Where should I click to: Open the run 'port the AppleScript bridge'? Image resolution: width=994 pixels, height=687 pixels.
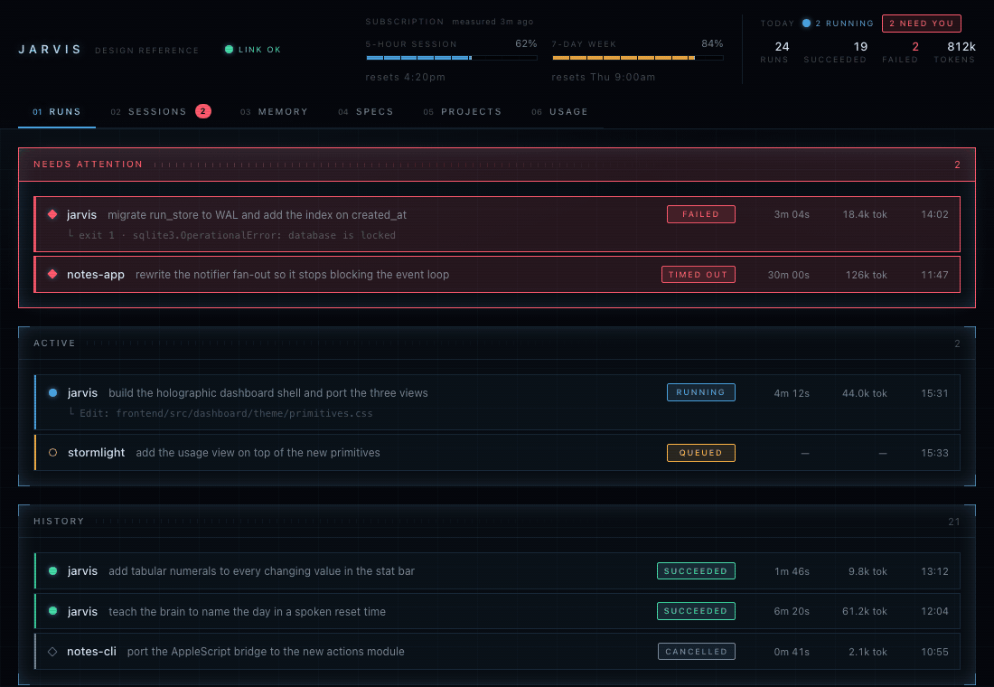click(497, 652)
